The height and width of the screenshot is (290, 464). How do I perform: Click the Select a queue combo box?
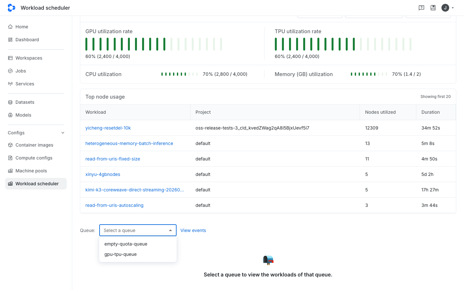pos(138,230)
